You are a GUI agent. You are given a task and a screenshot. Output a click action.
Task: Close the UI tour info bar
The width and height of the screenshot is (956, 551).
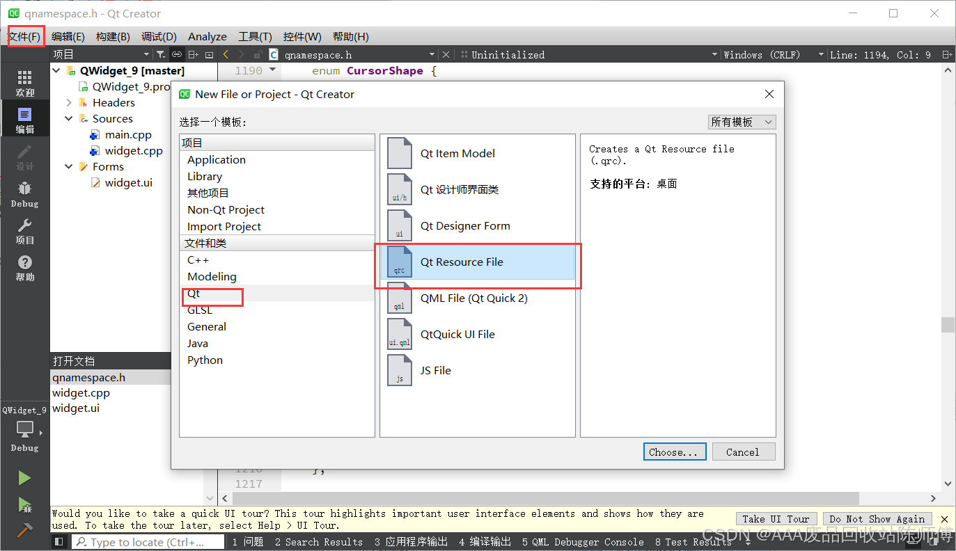(x=944, y=519)
